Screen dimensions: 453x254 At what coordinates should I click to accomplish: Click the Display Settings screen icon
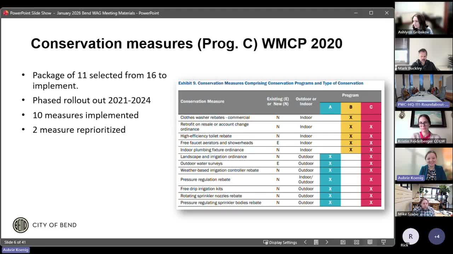coord(265,242)
